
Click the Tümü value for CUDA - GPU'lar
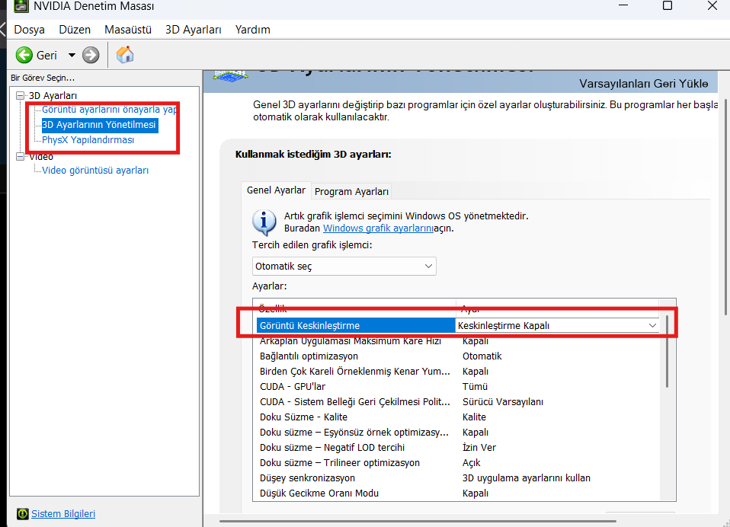tap(475, 387)
